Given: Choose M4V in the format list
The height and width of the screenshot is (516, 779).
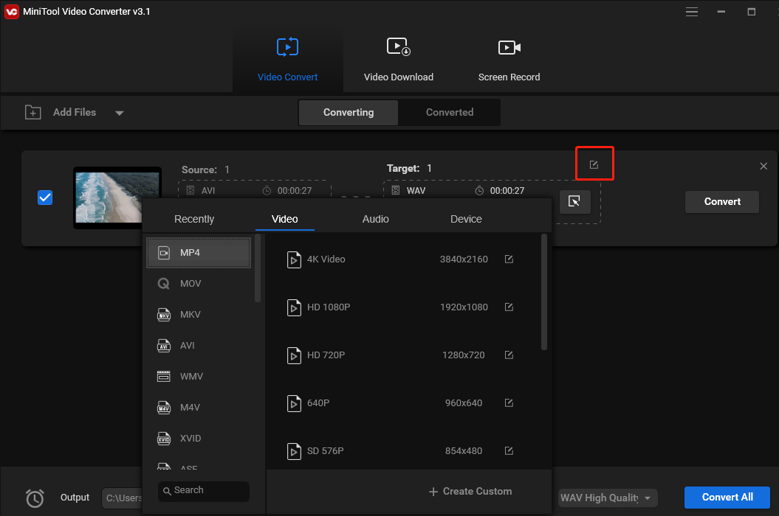Looking at the screenshot, I should [x=199, y=408].
